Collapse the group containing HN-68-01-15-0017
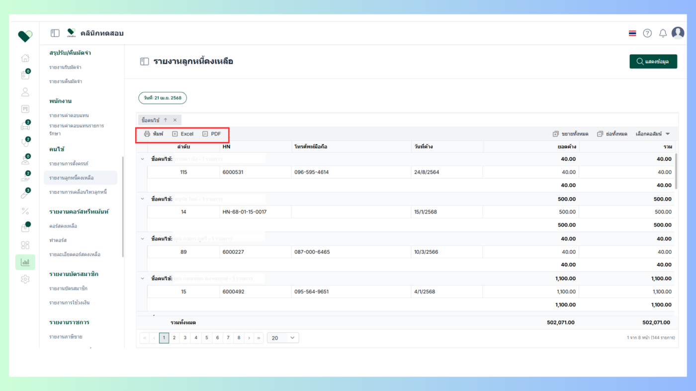696x391 pixels. (x=142, y=199)
